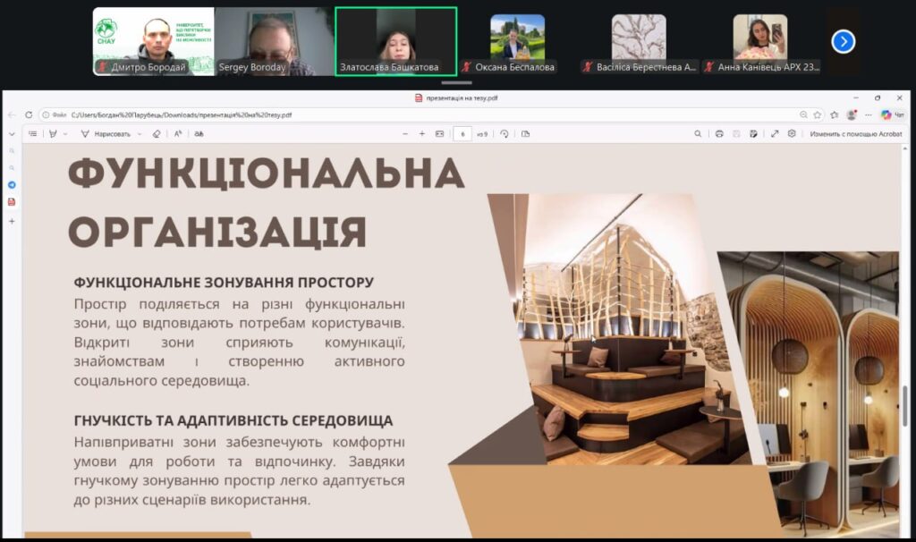Expand the sidebar chevron at top left
916x542 pixels.
12,134
